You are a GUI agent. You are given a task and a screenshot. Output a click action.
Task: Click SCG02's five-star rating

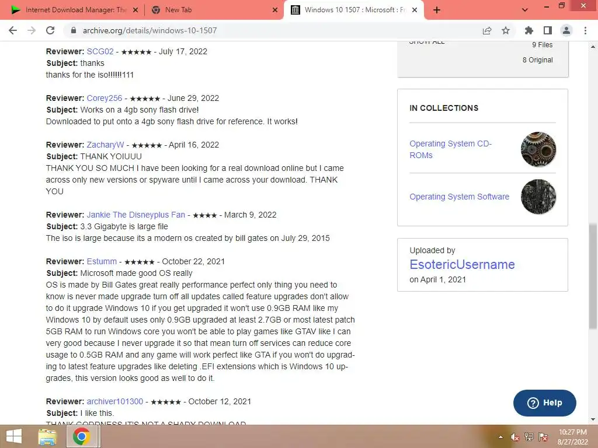[136, 52]
